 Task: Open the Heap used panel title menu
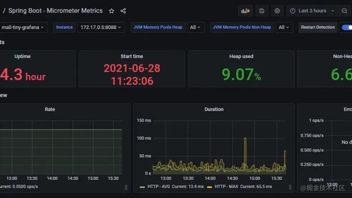coord(241,56)
